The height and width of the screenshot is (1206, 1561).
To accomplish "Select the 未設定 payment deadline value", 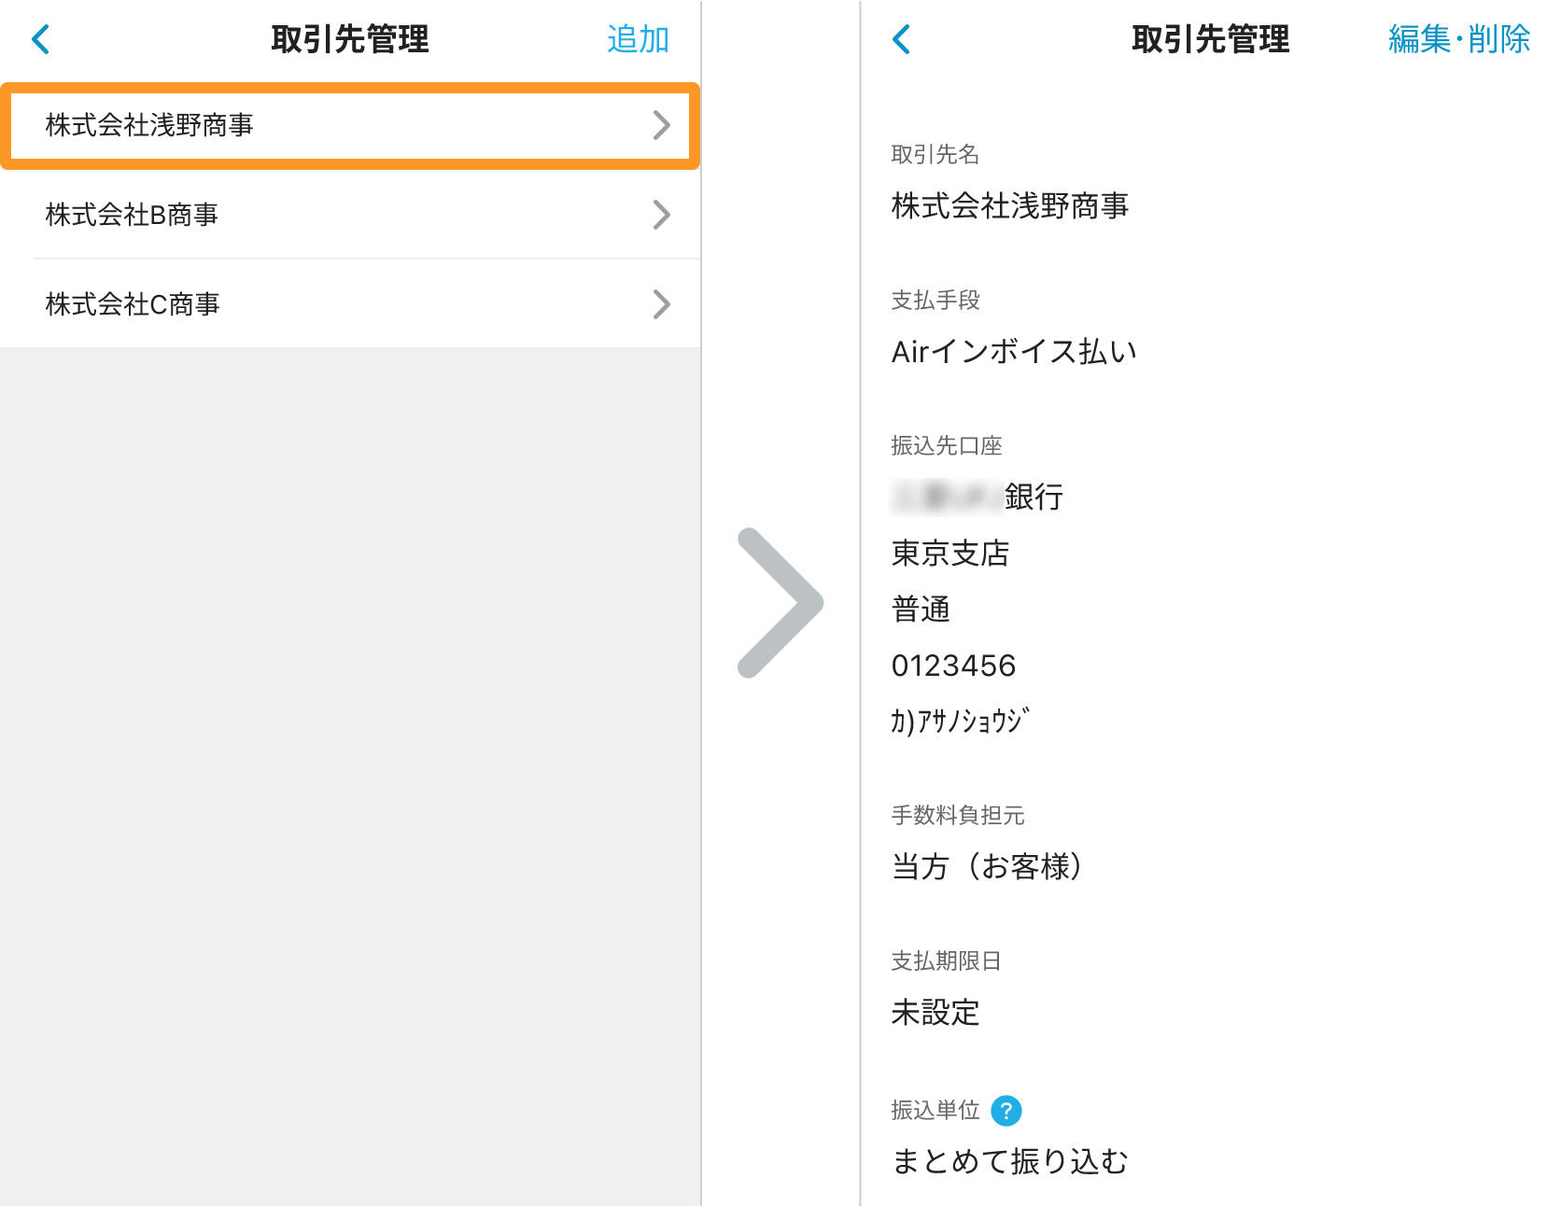I will (935, 1013).
